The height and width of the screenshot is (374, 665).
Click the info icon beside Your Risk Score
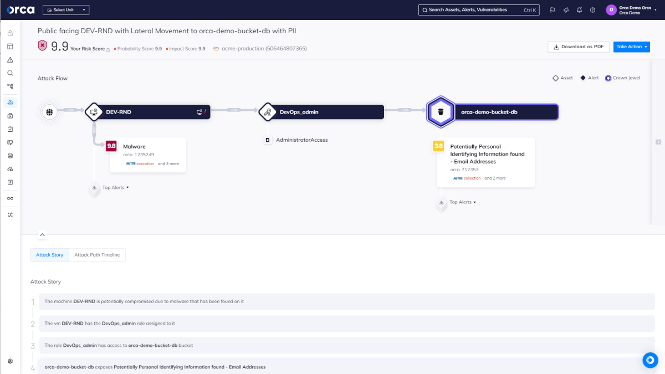pos(108,49)
